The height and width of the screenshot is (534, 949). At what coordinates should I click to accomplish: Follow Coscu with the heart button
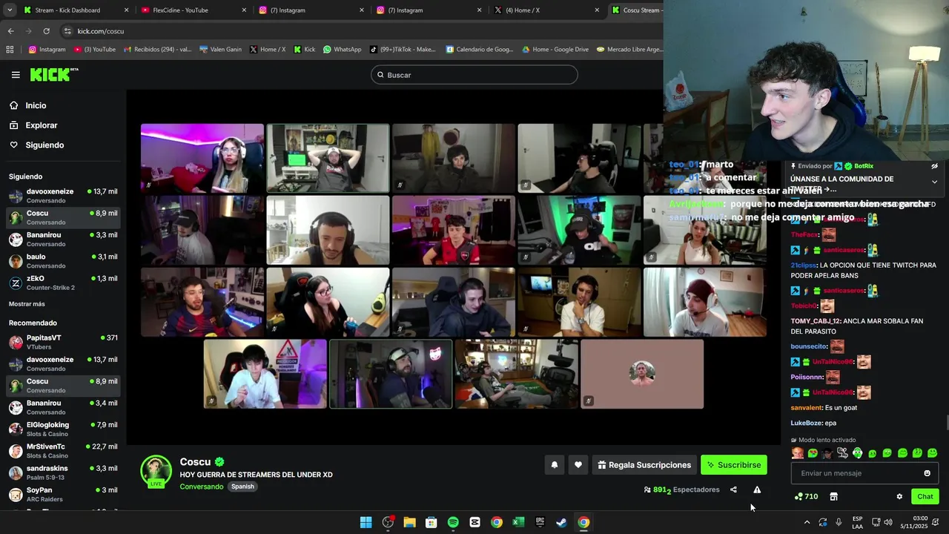578,465
